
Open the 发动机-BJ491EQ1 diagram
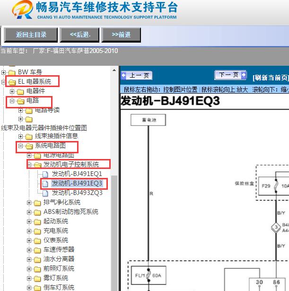pyautogui.click(x=77, y=174)
